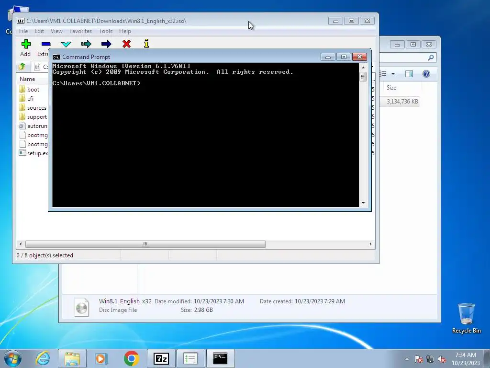The width and height of the screenshot is (490, 368).
Task: Click the red X Delete icon
Action: click(126, 44)
